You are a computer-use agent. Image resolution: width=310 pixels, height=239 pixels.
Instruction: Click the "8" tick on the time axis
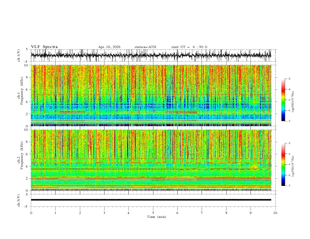click(226, 213)
